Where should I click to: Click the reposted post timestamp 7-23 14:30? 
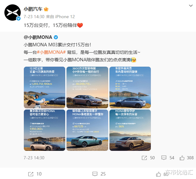pos(34,158)
